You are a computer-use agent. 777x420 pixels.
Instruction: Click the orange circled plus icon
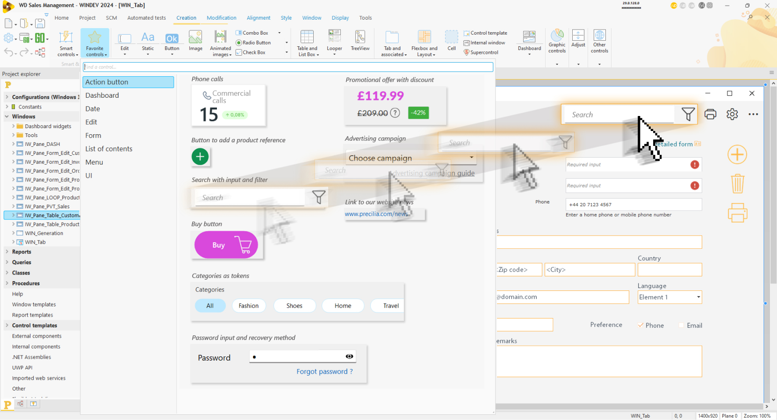click(x=737, y=155)
